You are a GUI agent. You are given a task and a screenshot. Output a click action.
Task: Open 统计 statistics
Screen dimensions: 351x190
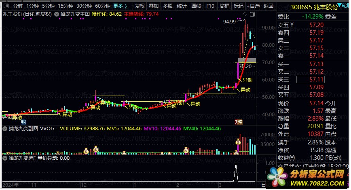pos(182,6)
